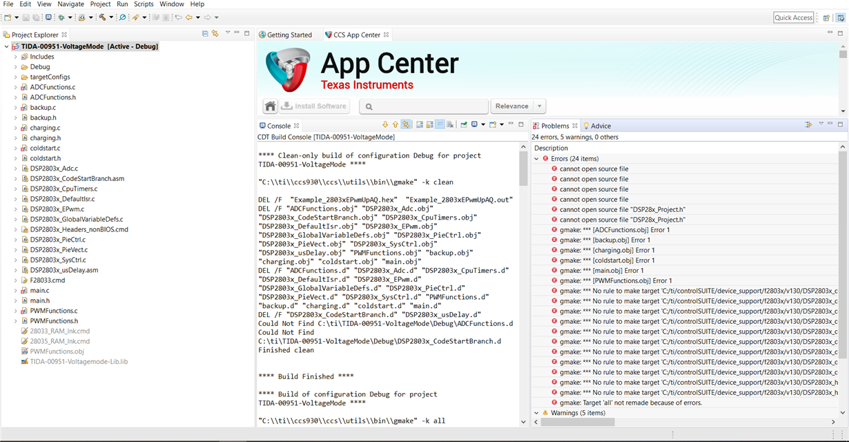Open the Build hammer dropdown arrow
This screenshot has height=442, width=849.
[110, 17]
